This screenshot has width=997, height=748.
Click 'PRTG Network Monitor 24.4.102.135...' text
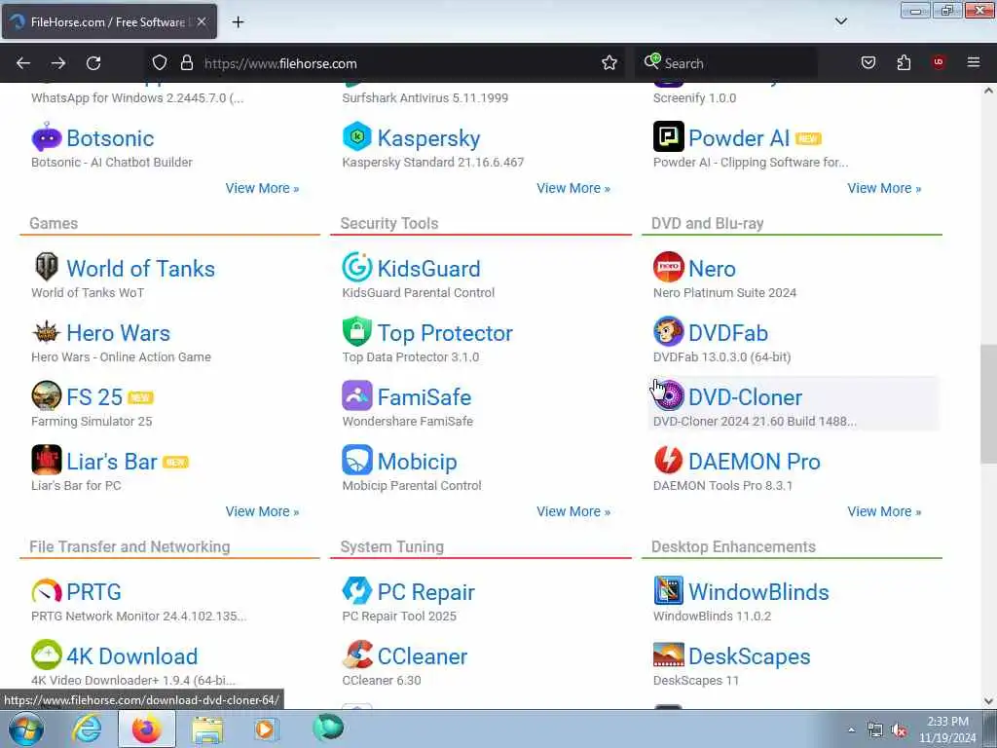138,616
